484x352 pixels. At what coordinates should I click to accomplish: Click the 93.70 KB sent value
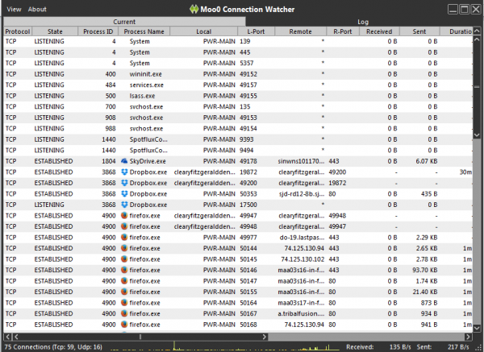(425, 270)
